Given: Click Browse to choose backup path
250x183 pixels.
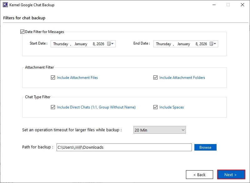Looking at the screenshot, I should pyautogui.click(x=205, y=147).
